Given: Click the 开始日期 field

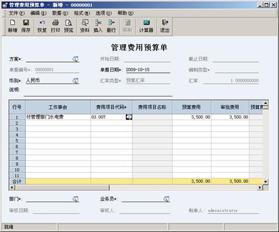Looking at the screenshot, I should point(147,59).
